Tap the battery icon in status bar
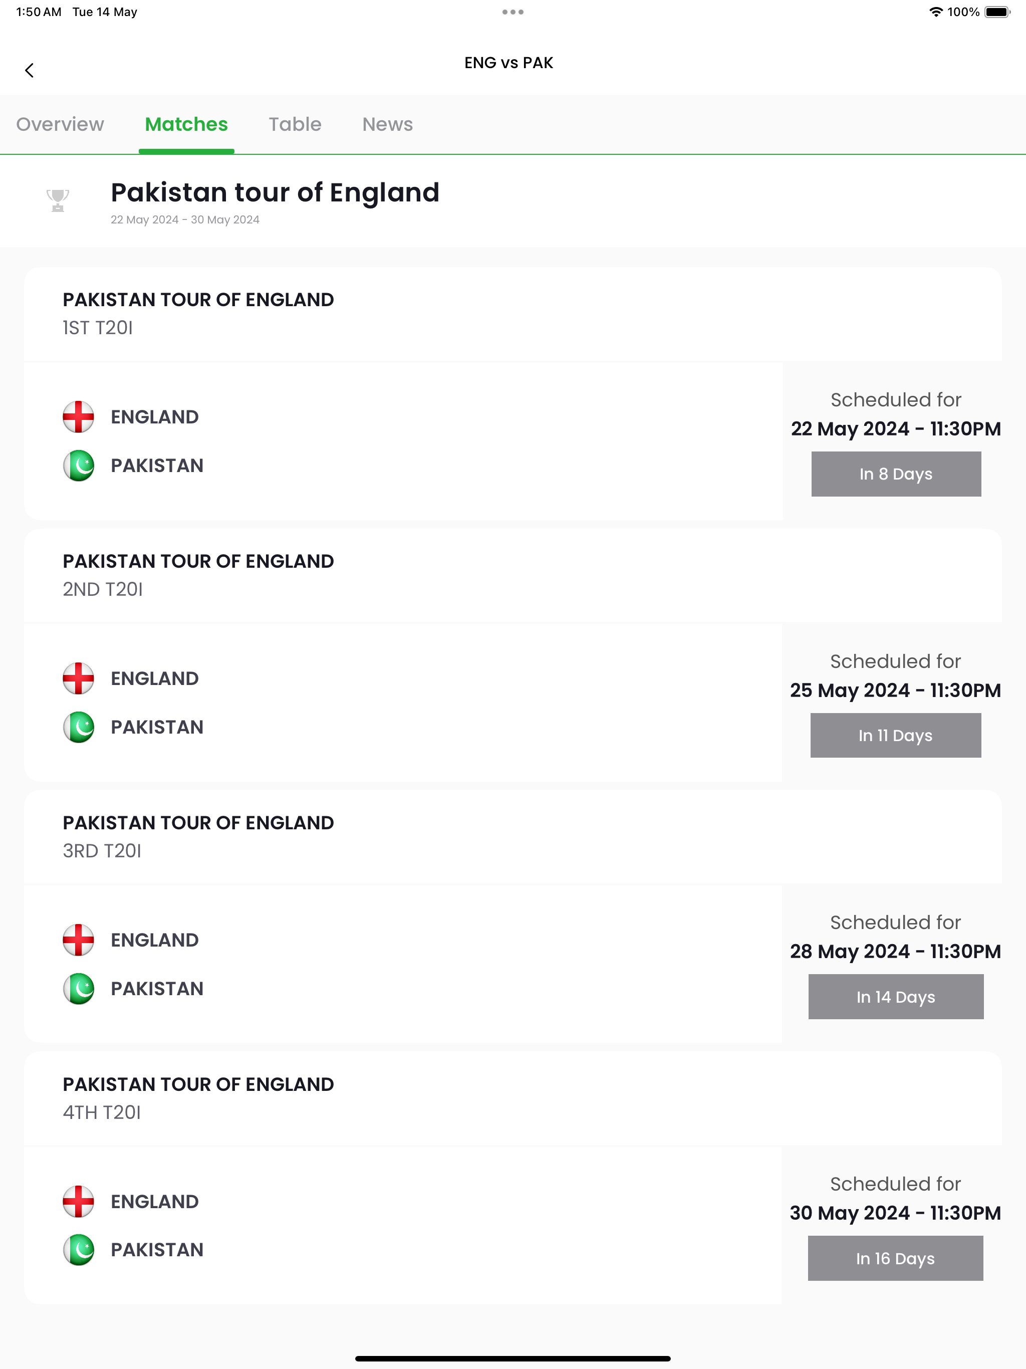The width and height of the screenshot is (1026, 1369). pyautogui.click(x=997, y=12)
